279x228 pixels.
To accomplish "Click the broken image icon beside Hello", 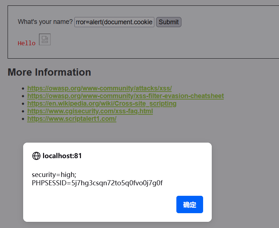I will coord(45,39).
